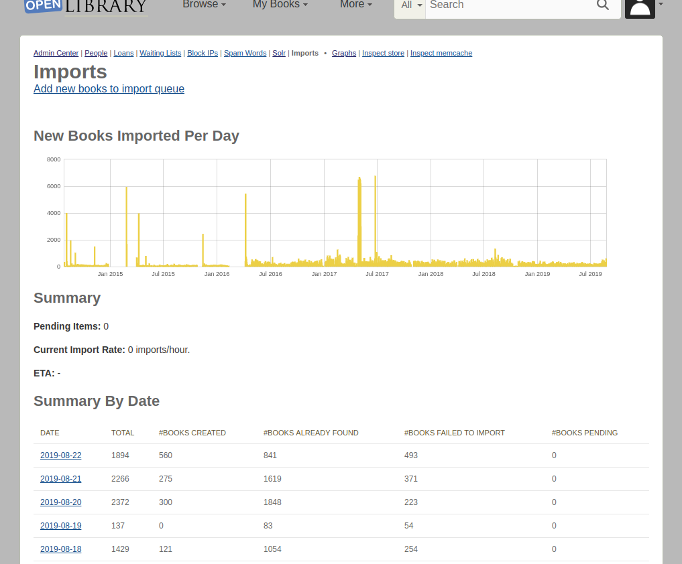Click the Open Library logo

coord(85,7)
